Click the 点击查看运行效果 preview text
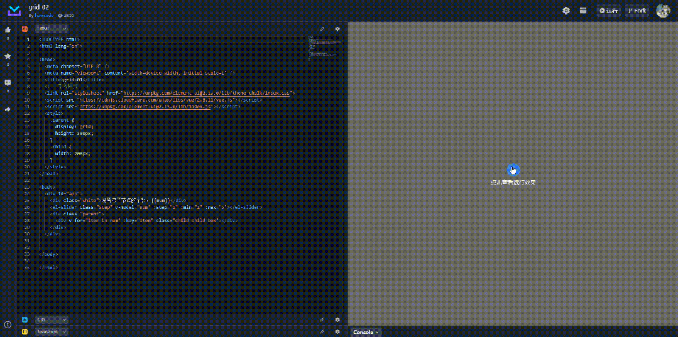Viewport: 678px width, 337px height. coord(513,183)
